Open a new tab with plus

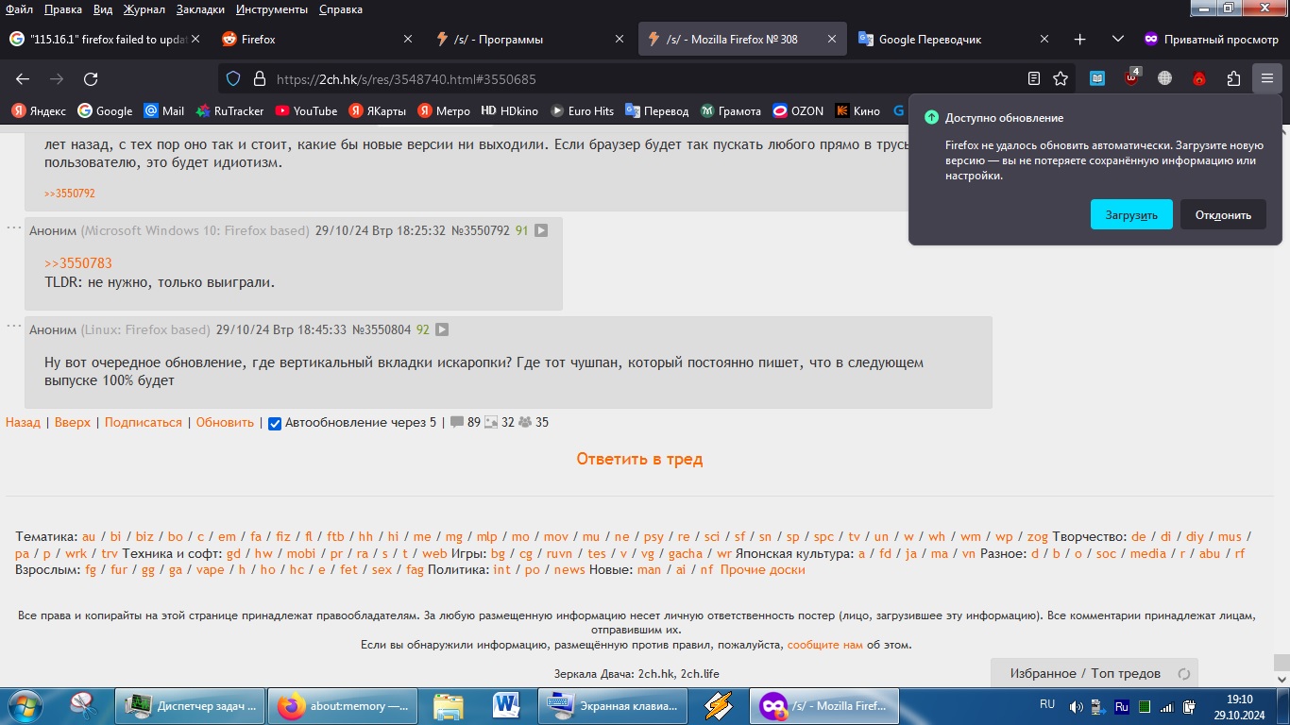tap(1080, 40)
